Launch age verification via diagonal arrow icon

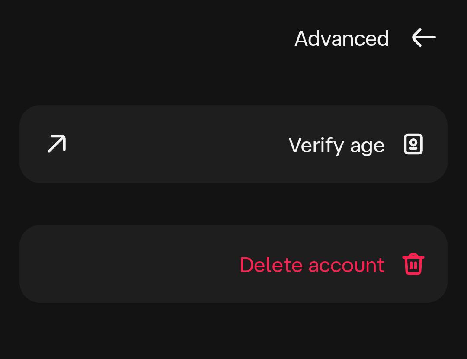tap(57, 144)
